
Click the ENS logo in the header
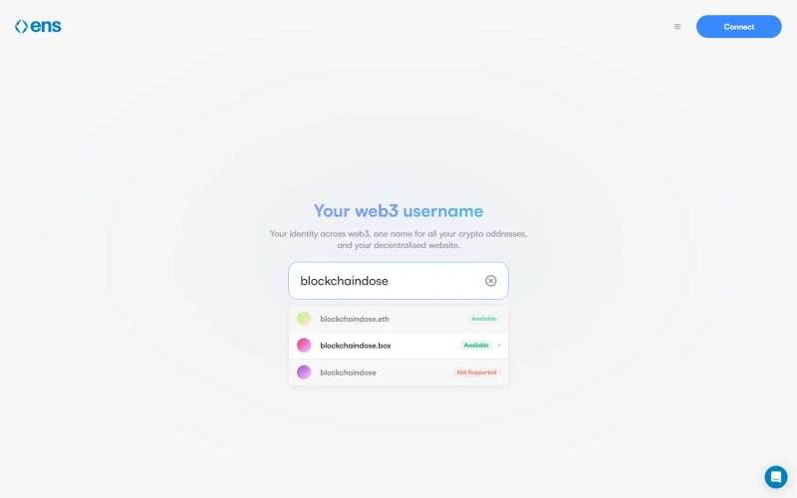[38, 27]
